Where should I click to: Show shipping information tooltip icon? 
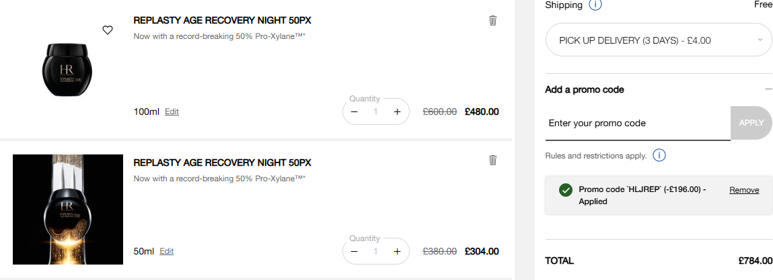(x=595, y=5)
